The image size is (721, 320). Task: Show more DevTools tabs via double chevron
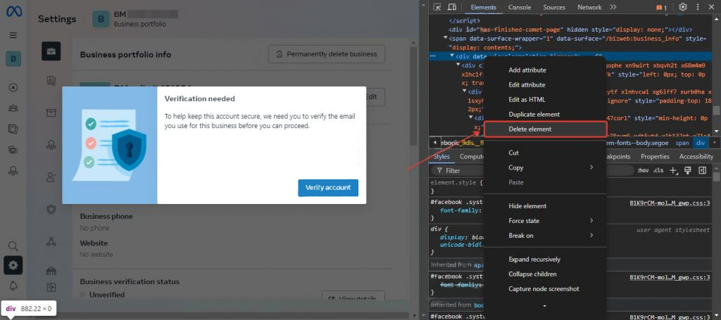(x=613, y=7)
